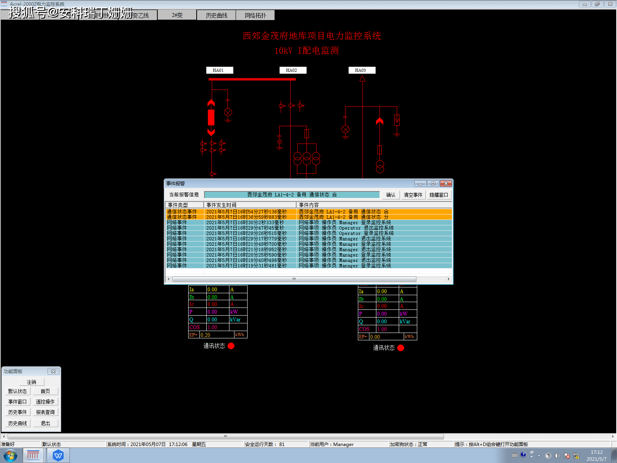
Task: Click red communication status indicator under HA03
Action: point(401,348)
